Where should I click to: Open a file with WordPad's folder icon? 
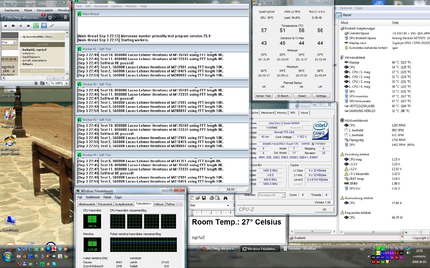coord(198,198)
